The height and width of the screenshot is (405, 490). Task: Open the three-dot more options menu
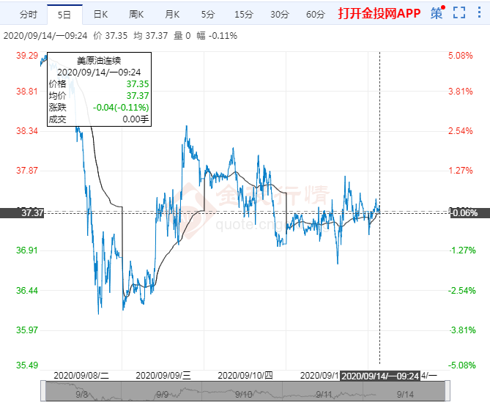point(480,12)
